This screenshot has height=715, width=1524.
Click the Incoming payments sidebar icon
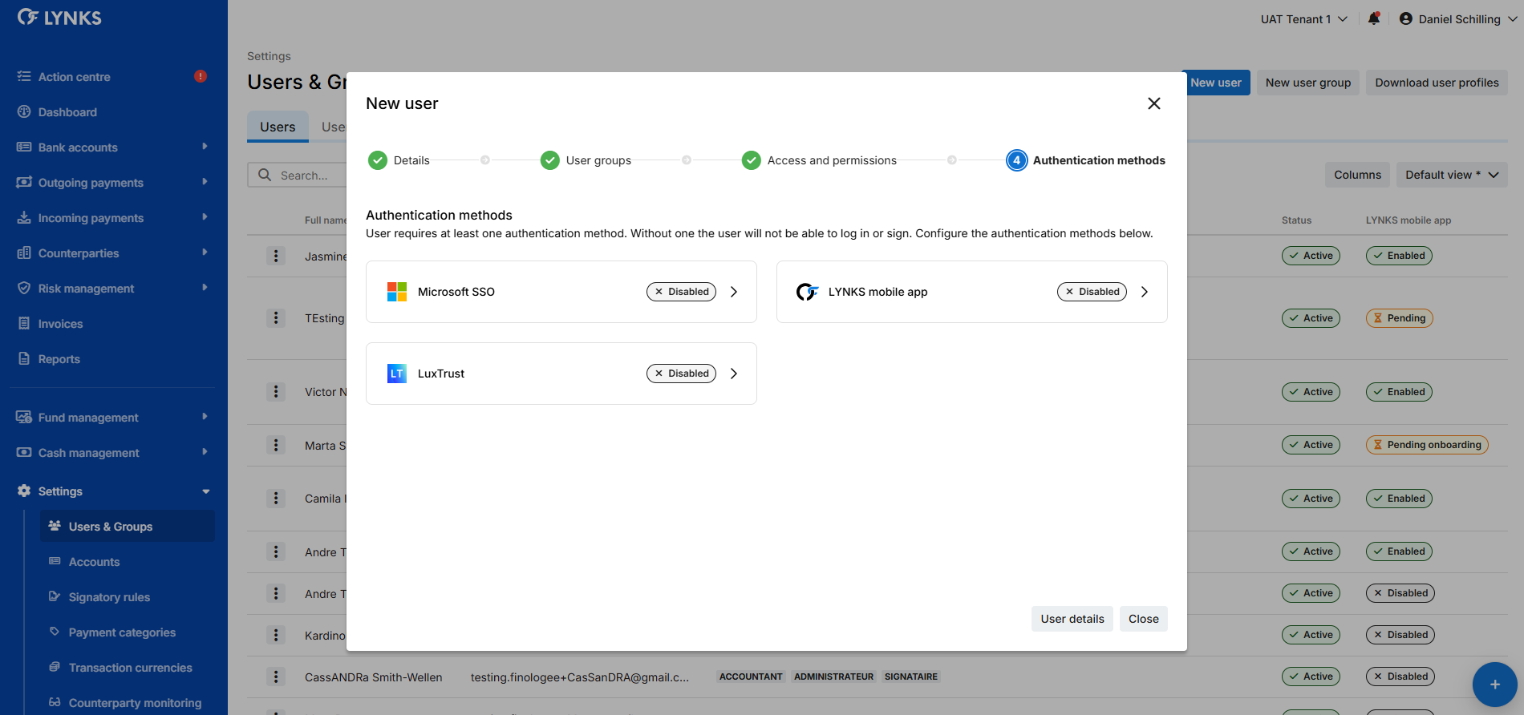click(24, 217)
